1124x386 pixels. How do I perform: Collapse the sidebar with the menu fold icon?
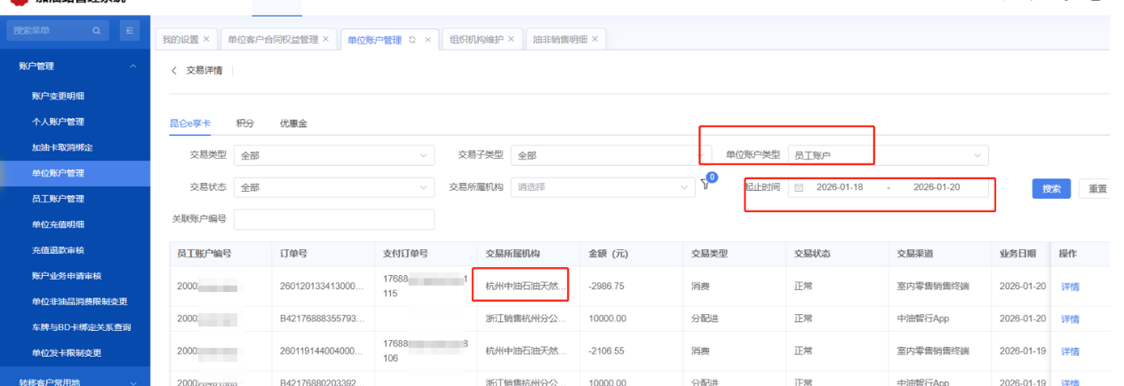click(x=128, y=31)
